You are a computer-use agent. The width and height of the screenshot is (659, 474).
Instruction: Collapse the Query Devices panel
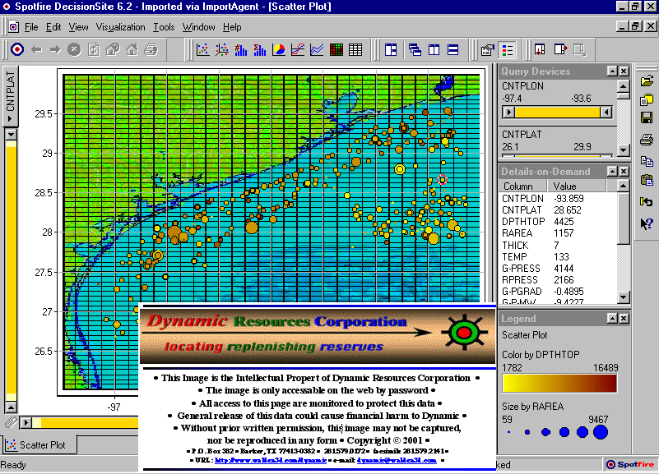[x=611, y=71]
